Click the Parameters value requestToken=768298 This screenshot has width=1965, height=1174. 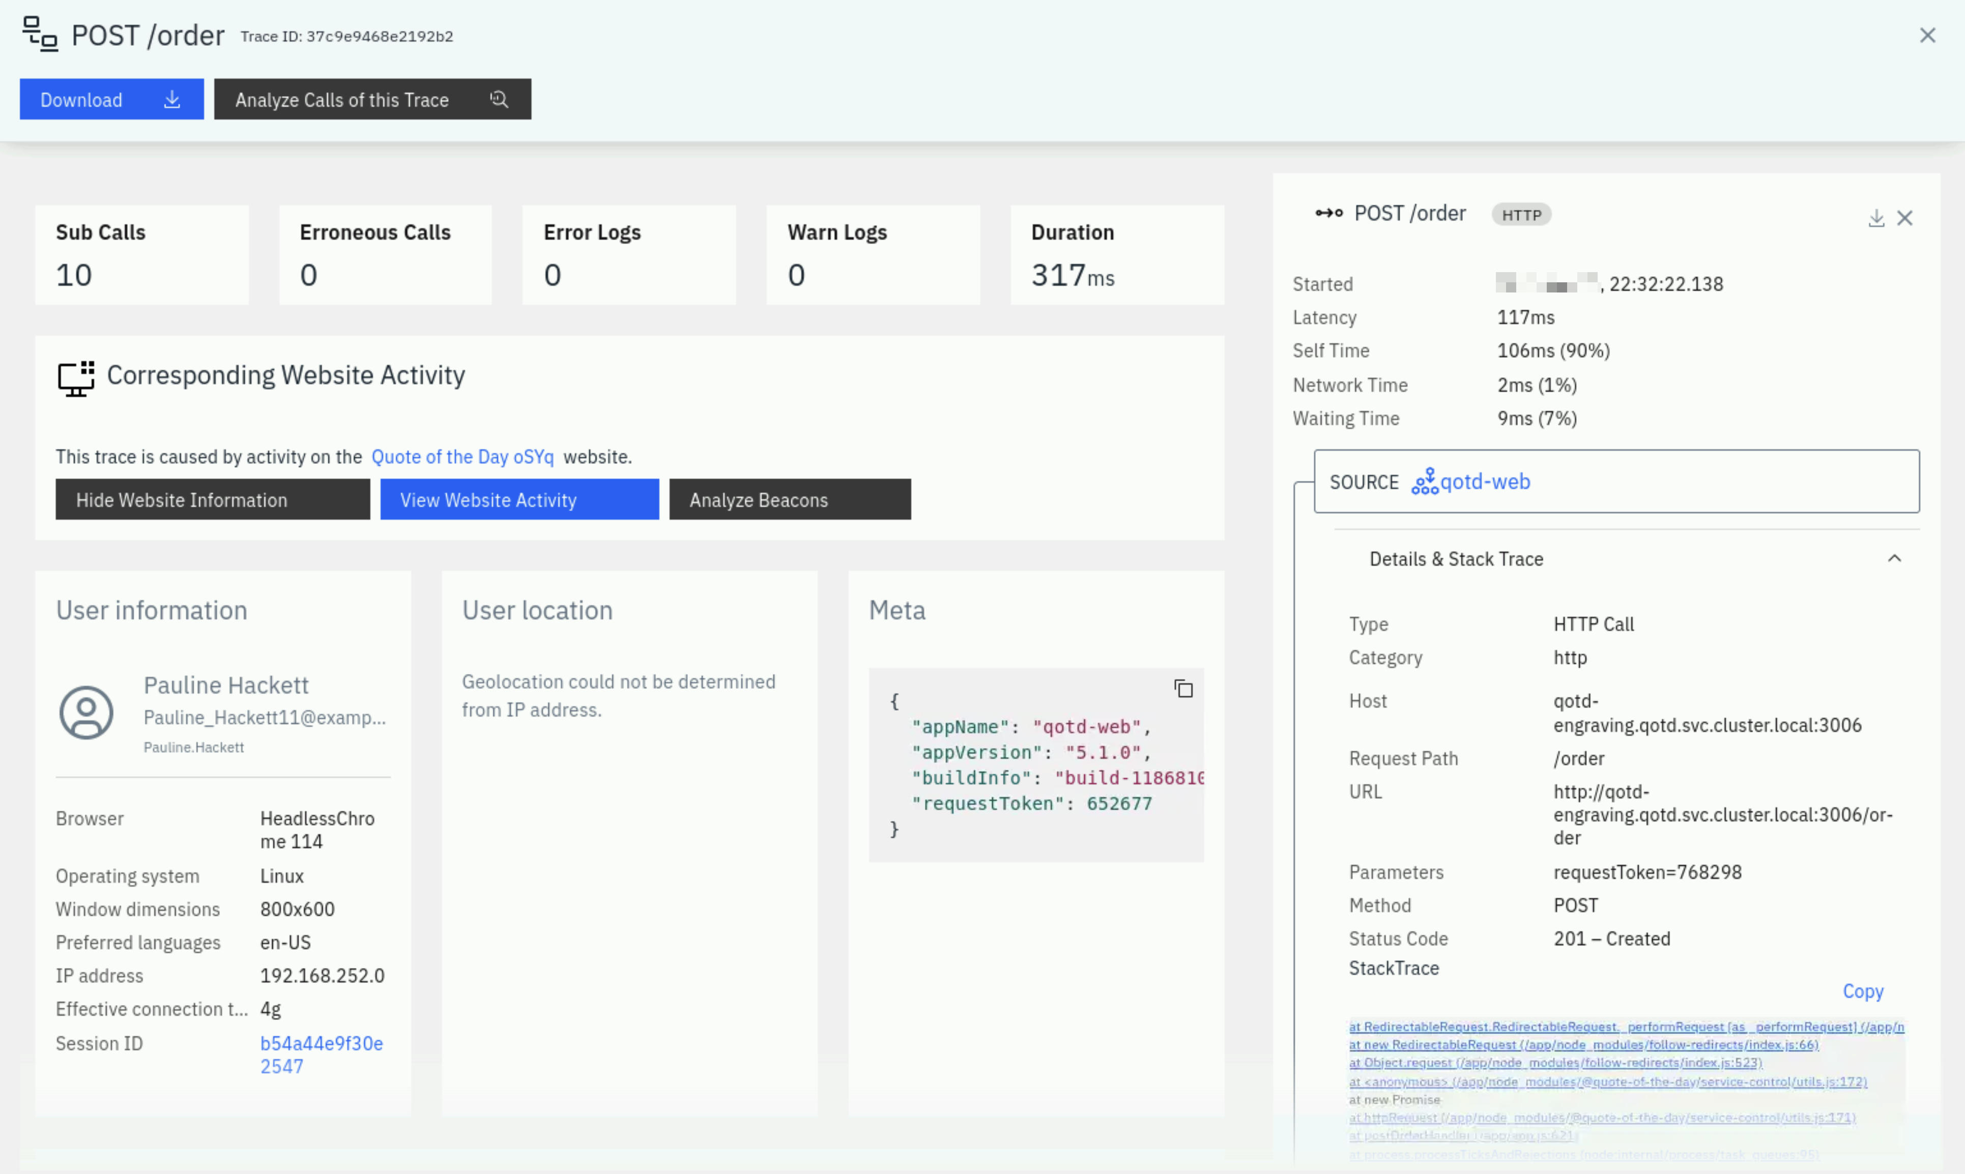(1647, 872)
